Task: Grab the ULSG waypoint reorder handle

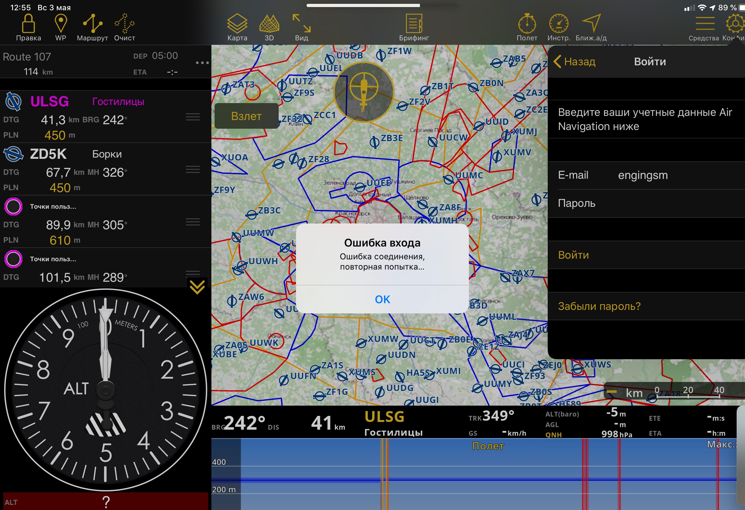Action: pyautogui.click(x=193, y=117)
